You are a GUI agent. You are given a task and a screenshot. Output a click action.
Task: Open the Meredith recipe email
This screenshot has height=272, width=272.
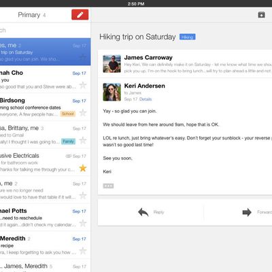coord(46,245)
